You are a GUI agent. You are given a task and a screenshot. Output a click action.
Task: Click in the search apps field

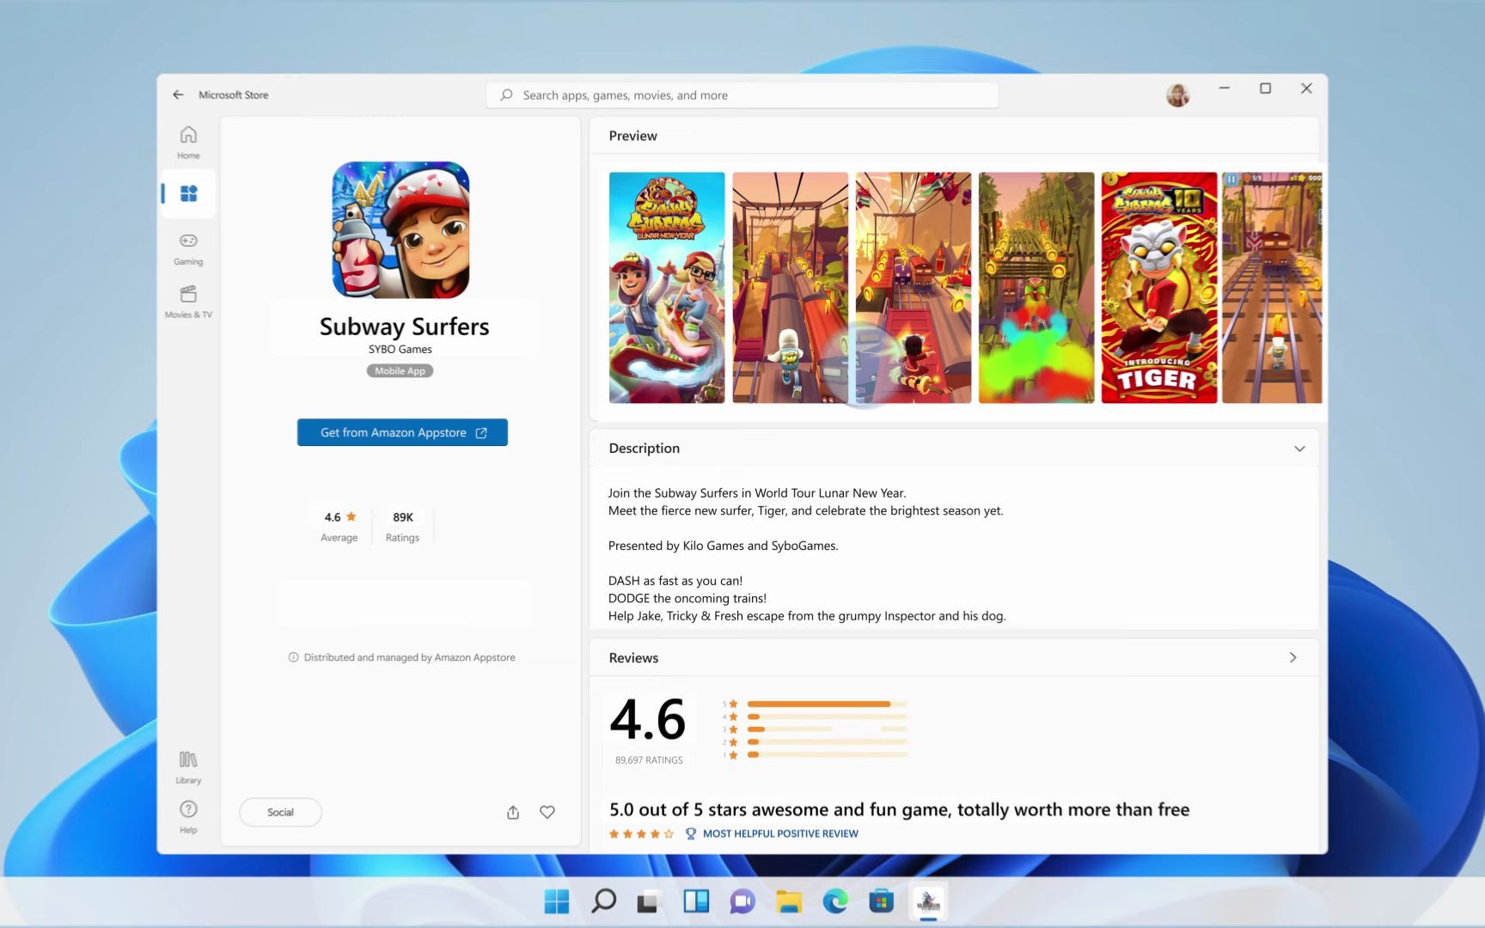[742, 95]
